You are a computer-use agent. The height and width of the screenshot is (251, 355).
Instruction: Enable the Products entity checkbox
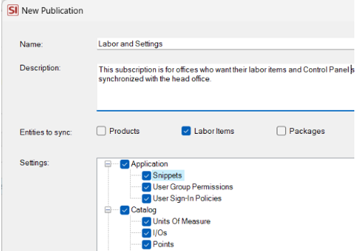click(x=101, y=131)
